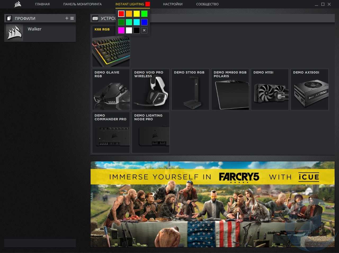Click the Corsair sails logo in top bar

[x=17, y=4]
